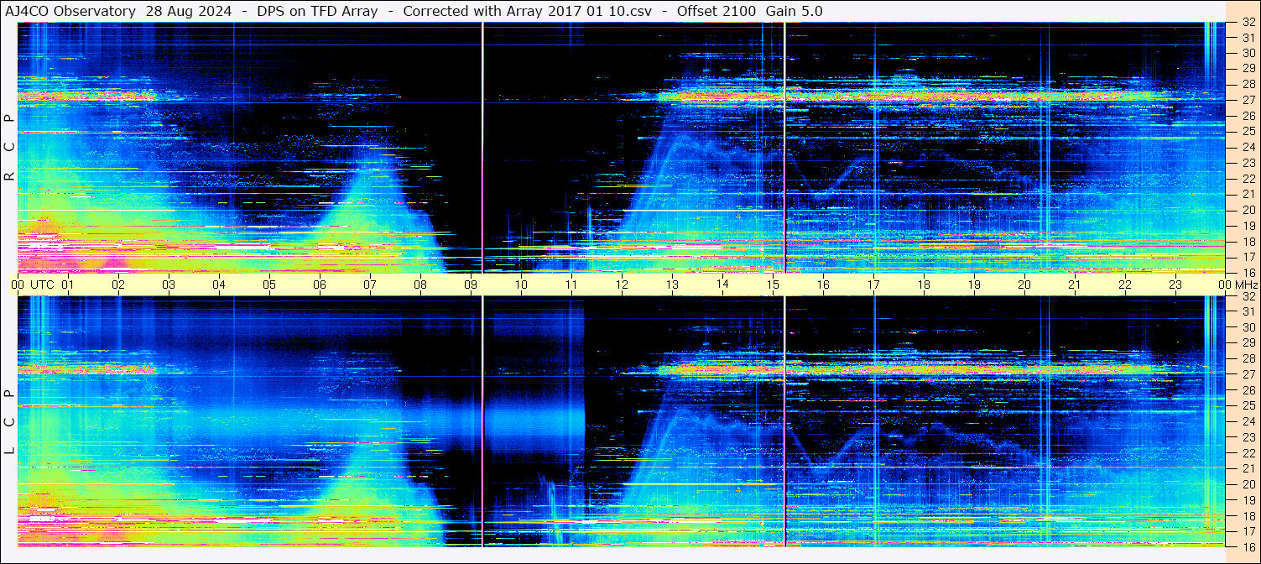The image size is (1261, 564).
Task: Pick the 23 hour label on the time axis
Action: pos(1175,285)
